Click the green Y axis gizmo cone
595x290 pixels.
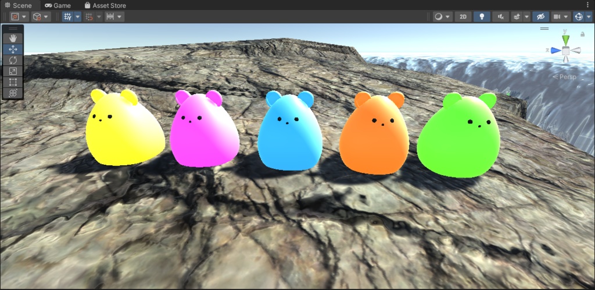click(x=566, y=39)
